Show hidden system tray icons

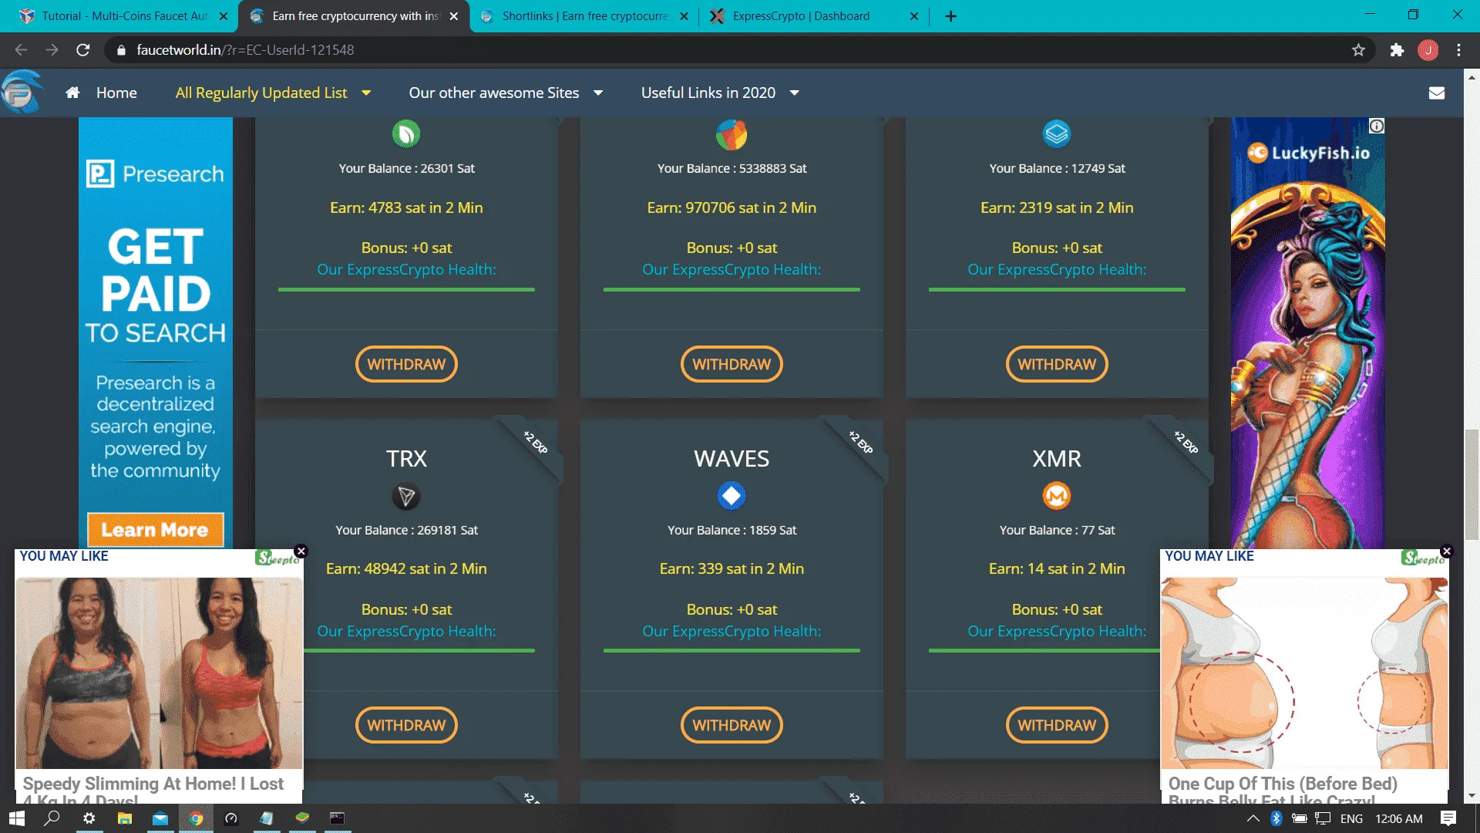point(1253,818)
